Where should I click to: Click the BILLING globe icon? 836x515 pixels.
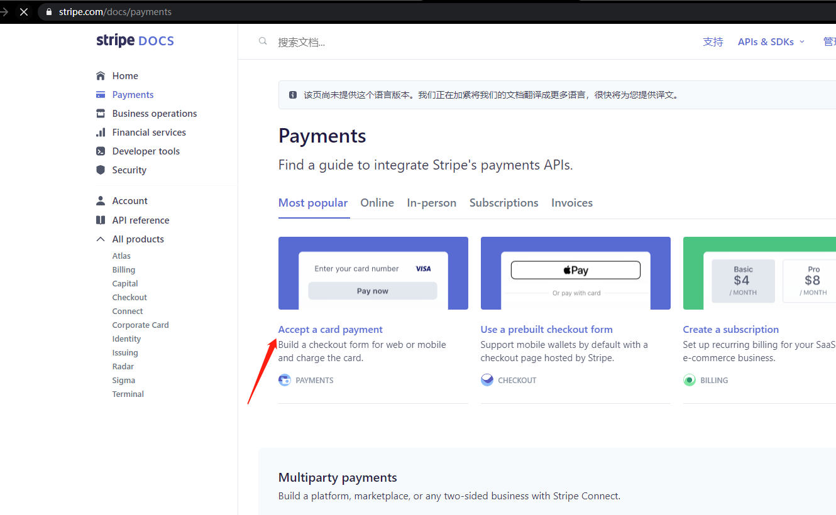point(690,380)
